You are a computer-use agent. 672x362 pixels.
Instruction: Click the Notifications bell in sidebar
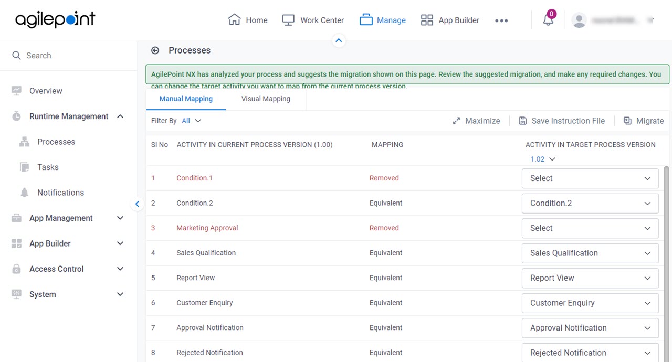24,193
